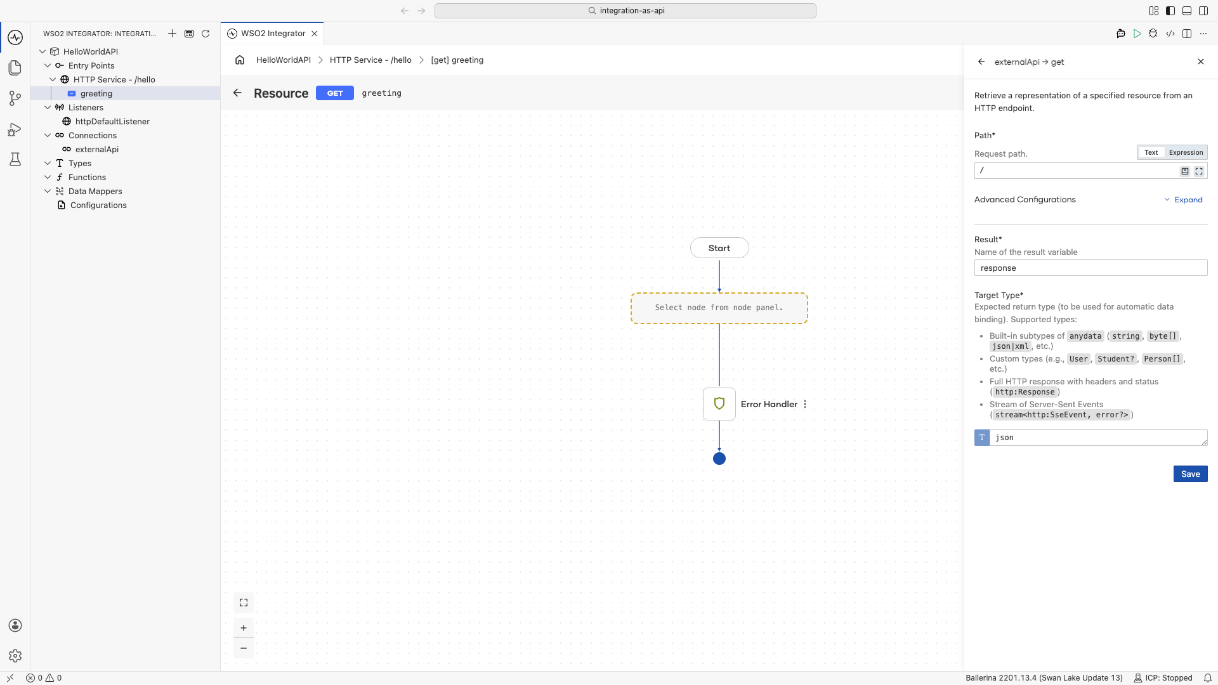Screen dimensions: 1218x685
Task: Close the externalApi get panel
Action: [x=1201, y=62]
